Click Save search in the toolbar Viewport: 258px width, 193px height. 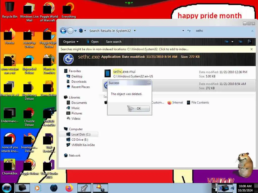click(x=114, y=42)
